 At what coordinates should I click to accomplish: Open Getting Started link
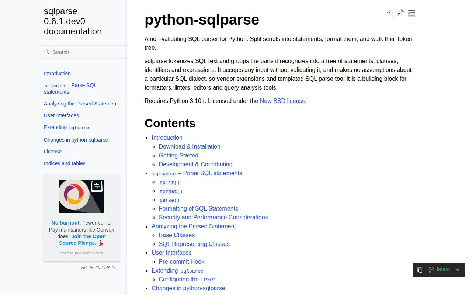tap(178, 155)
